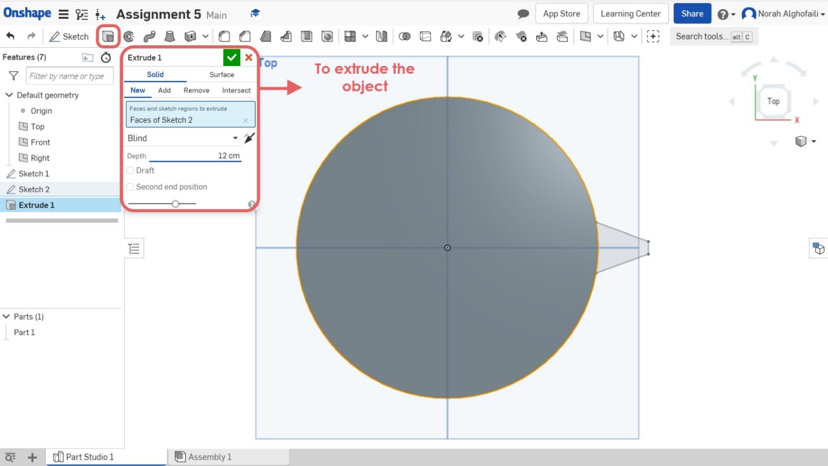This screenshot has height=466, width=828.
Task: Select the Chamfer tool
Action: (245, 36)
